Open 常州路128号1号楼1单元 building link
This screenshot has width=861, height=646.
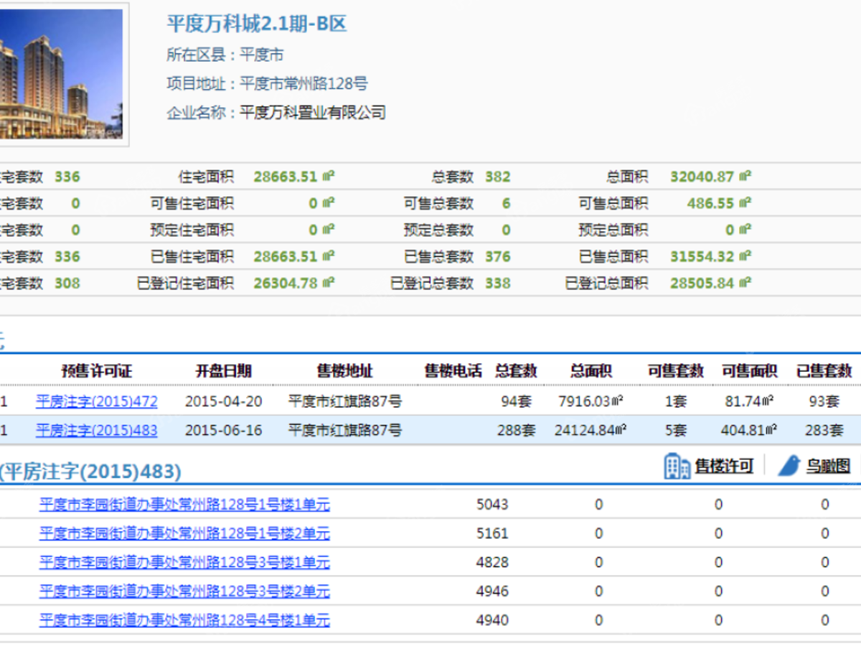point(184,505)
